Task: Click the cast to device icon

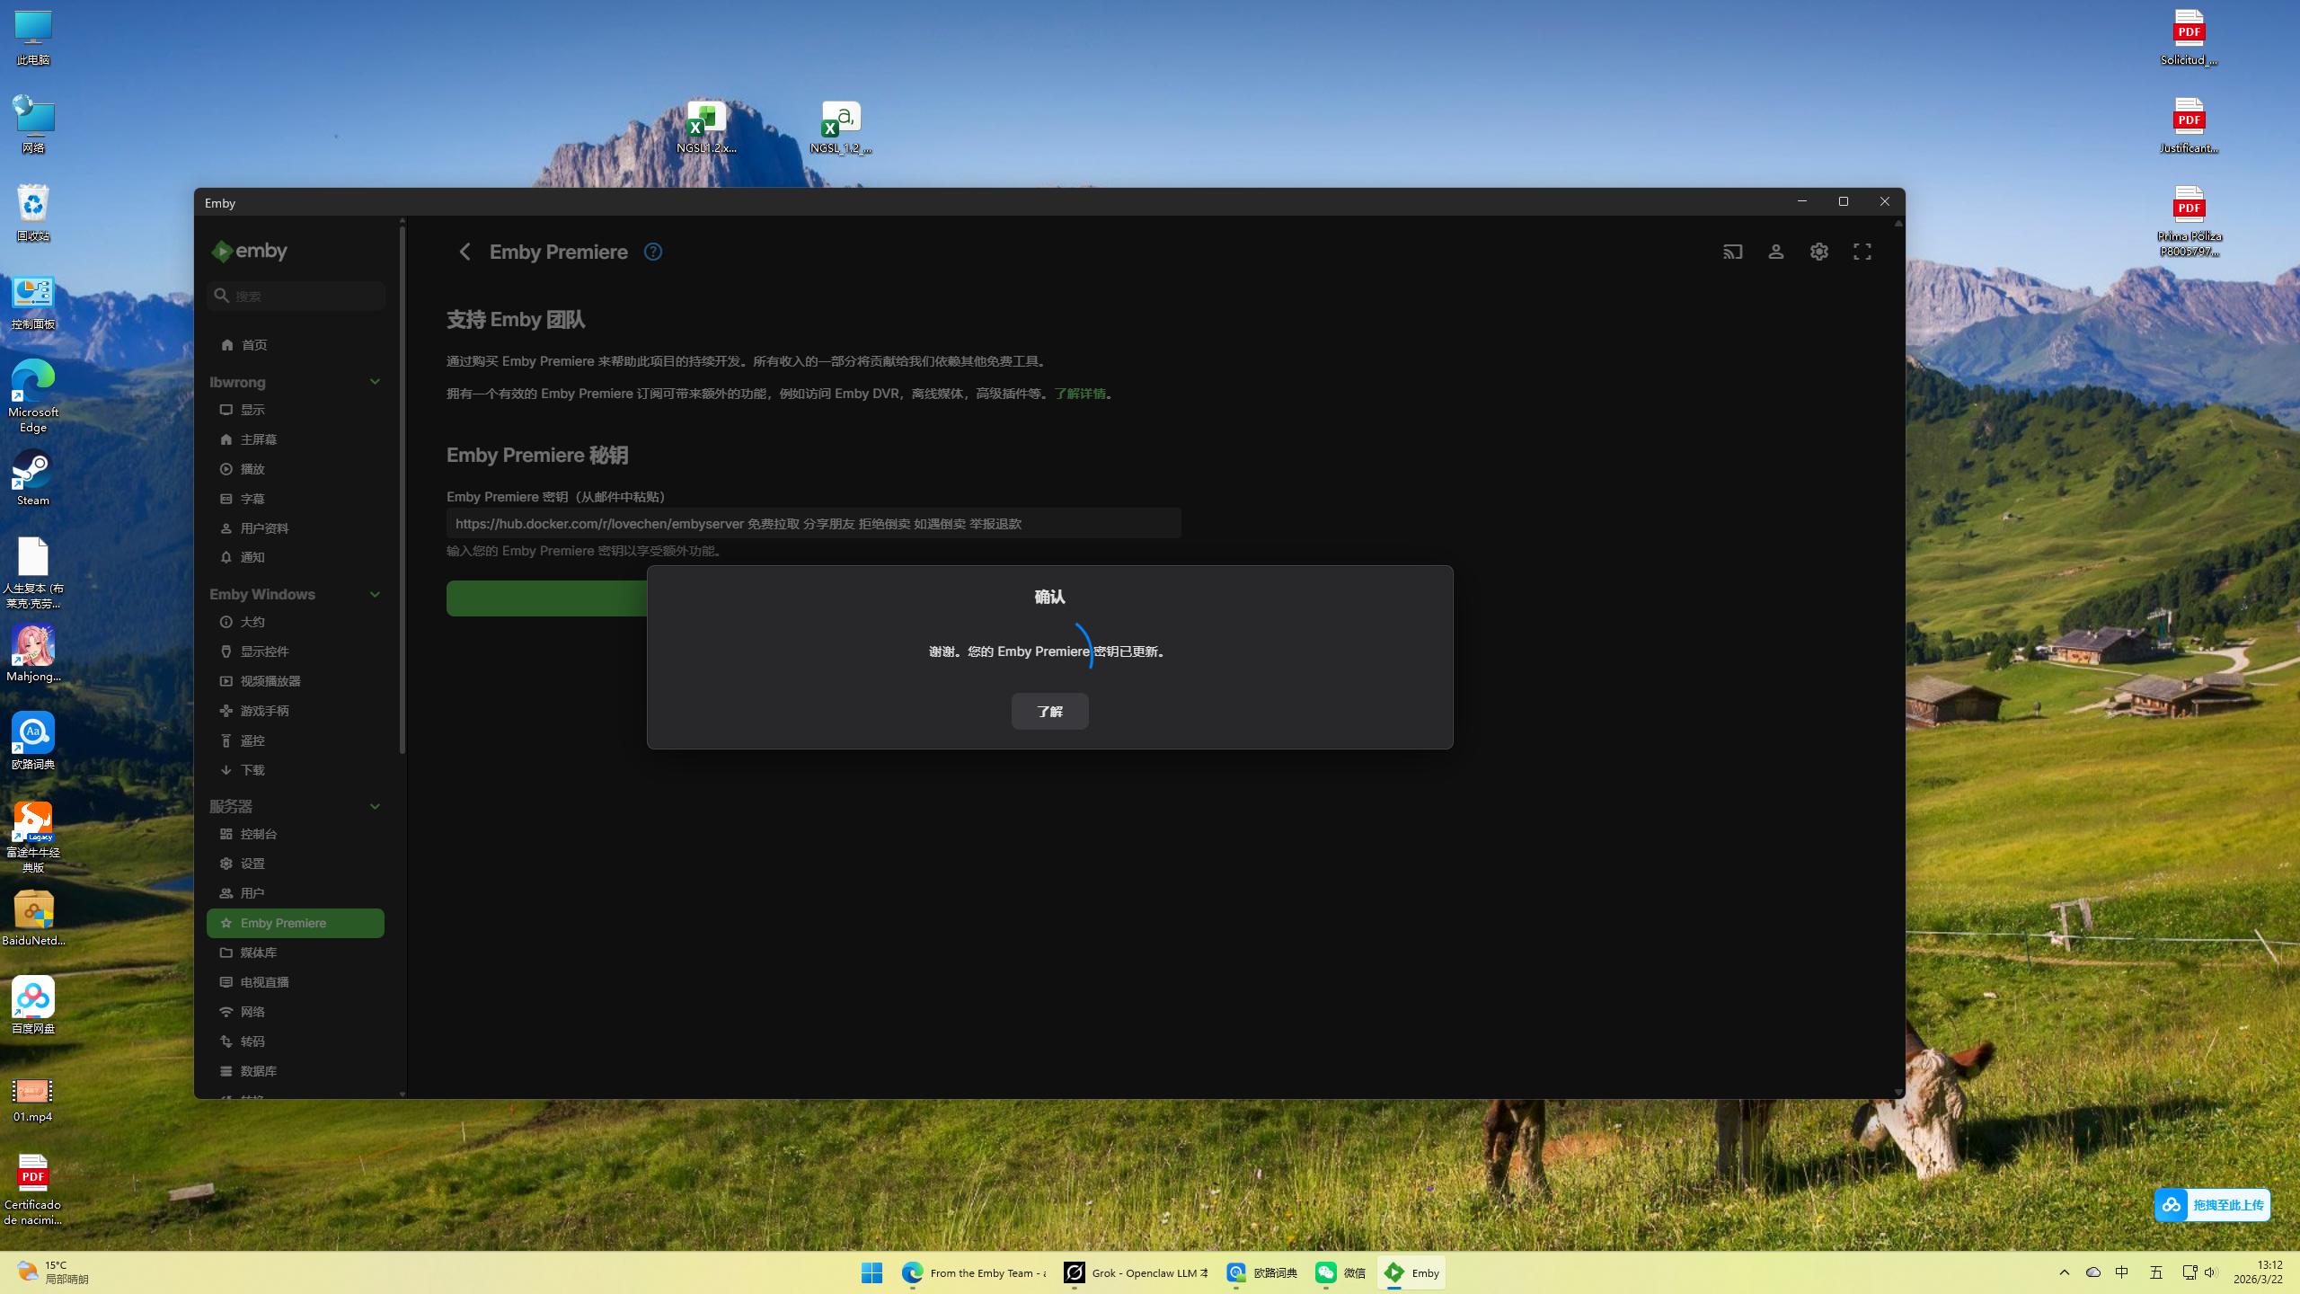Action: (1732, 252)
